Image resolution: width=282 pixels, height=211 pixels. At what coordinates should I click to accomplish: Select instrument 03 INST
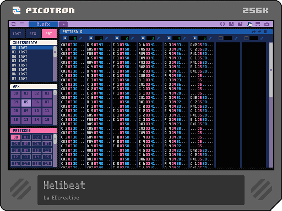(x=31, y=61)
